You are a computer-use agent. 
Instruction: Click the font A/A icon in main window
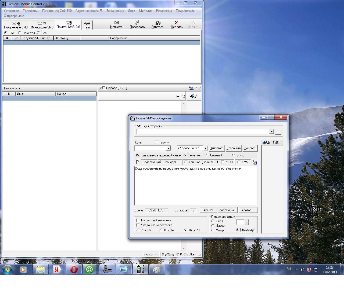(191, 88)
